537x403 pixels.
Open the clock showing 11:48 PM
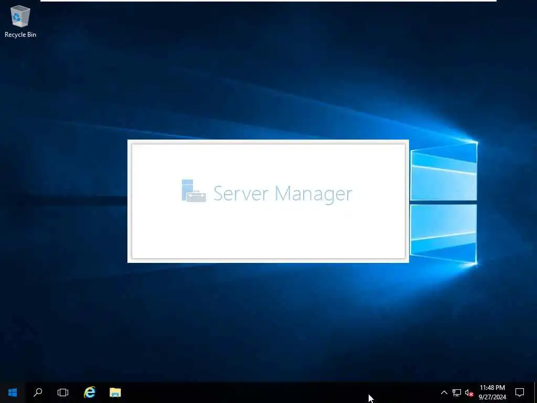(492, 393)
